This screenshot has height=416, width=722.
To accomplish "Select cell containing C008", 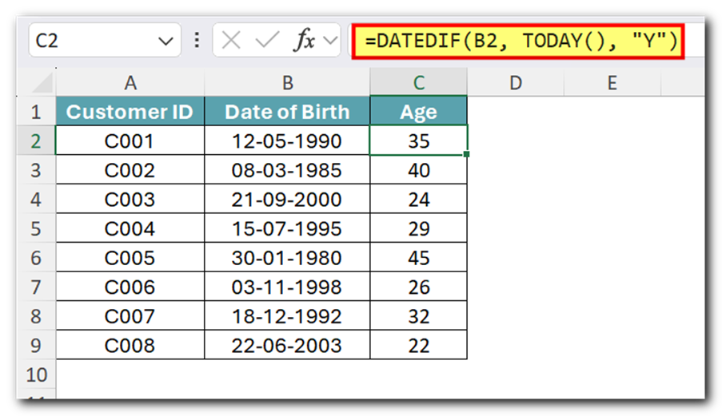I will tap(130, 345).
